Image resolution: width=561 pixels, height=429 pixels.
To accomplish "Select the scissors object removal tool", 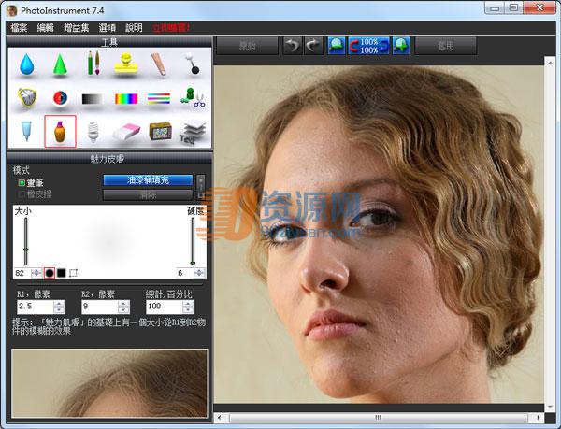I will click(x=193, y=97).
